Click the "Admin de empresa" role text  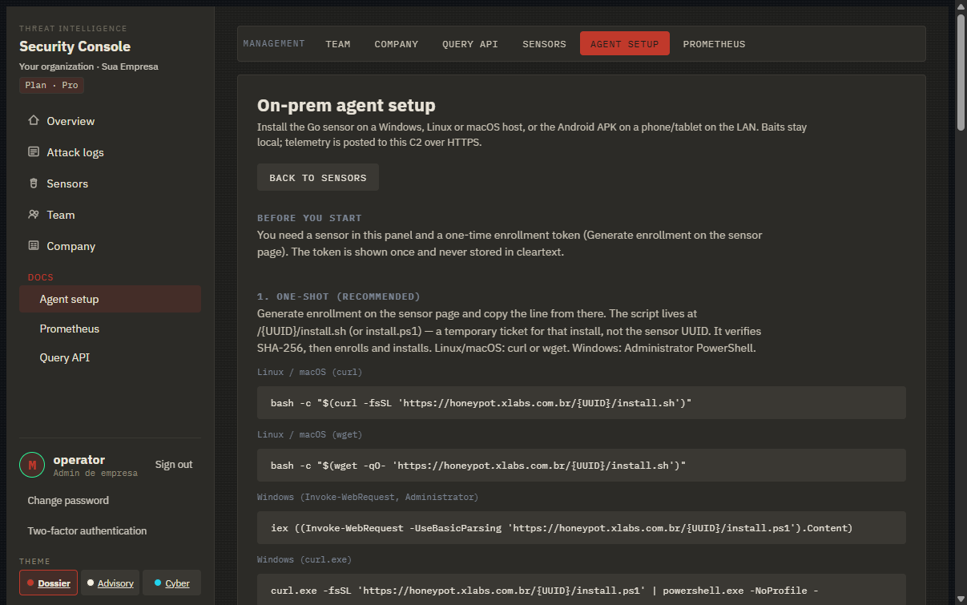[x=95, y=474]
